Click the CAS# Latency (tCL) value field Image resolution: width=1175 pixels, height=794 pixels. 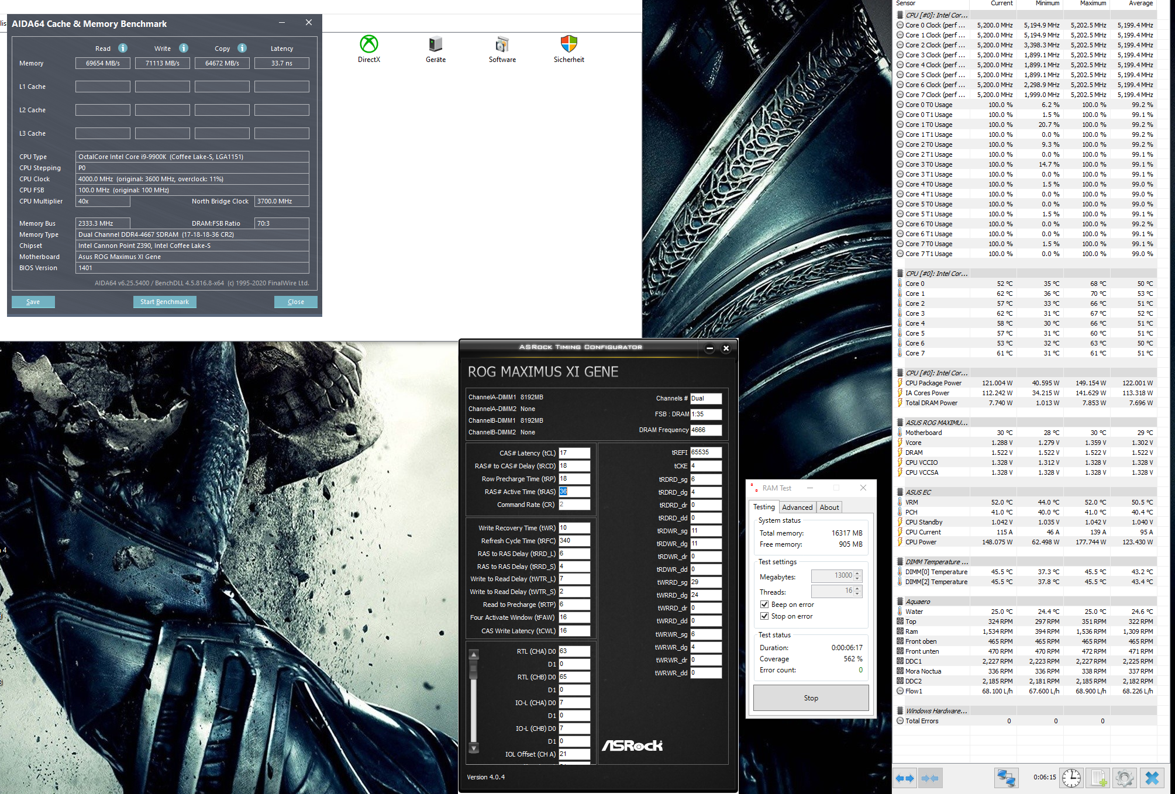pyautogui.click(x=574, y=453)
